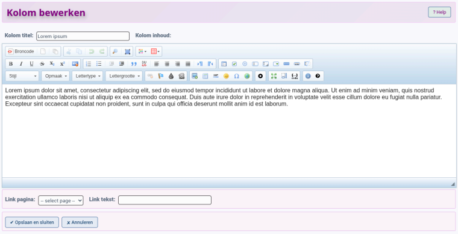The height and width of the screenshot is (234, 458).
Task: Open the Lettertype dropdown
Action: click(87, 76)
